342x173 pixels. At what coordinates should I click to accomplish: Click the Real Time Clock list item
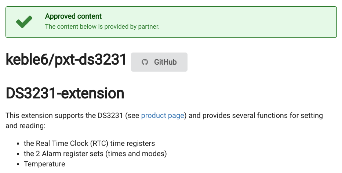pyautogui.click(x=89, y=143)
